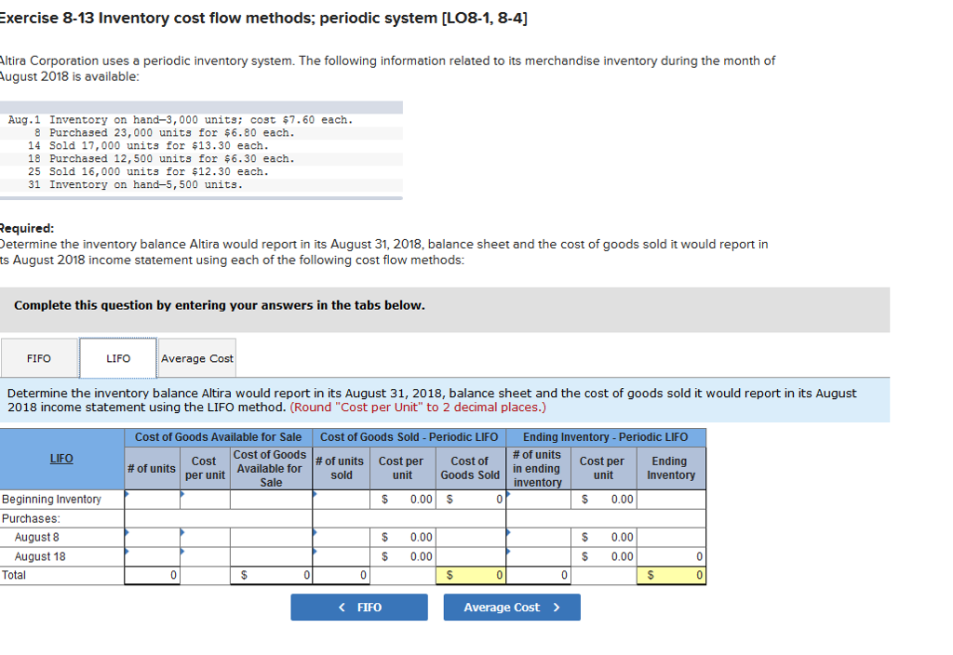Screen dimensions: 953x655
Task: Advance using the Average Cost button
Action: point(512,607)
